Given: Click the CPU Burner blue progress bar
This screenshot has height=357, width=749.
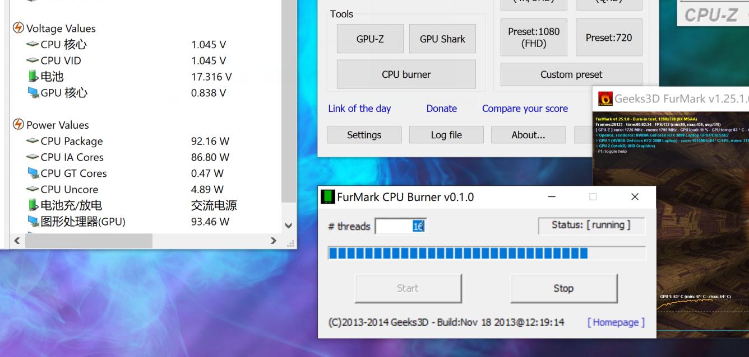Looking at the screenshot, I should [x=487, y=253].
